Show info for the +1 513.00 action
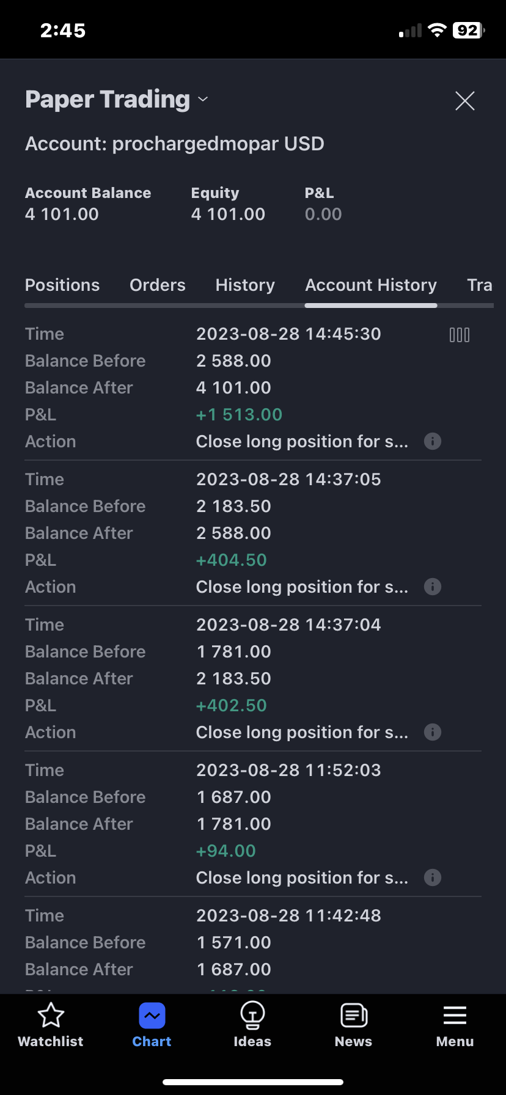Viewport: 506px width, 1095px height. (x=433, y=441)
